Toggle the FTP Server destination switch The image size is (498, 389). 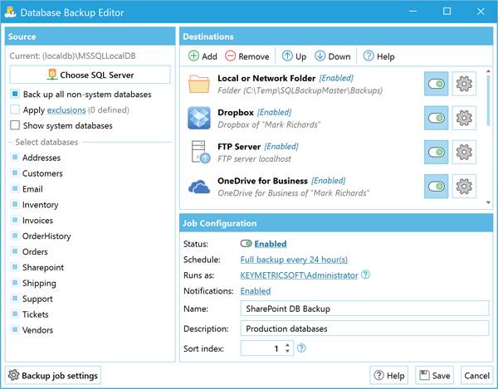pyautogui.click(x=436, y=152)
